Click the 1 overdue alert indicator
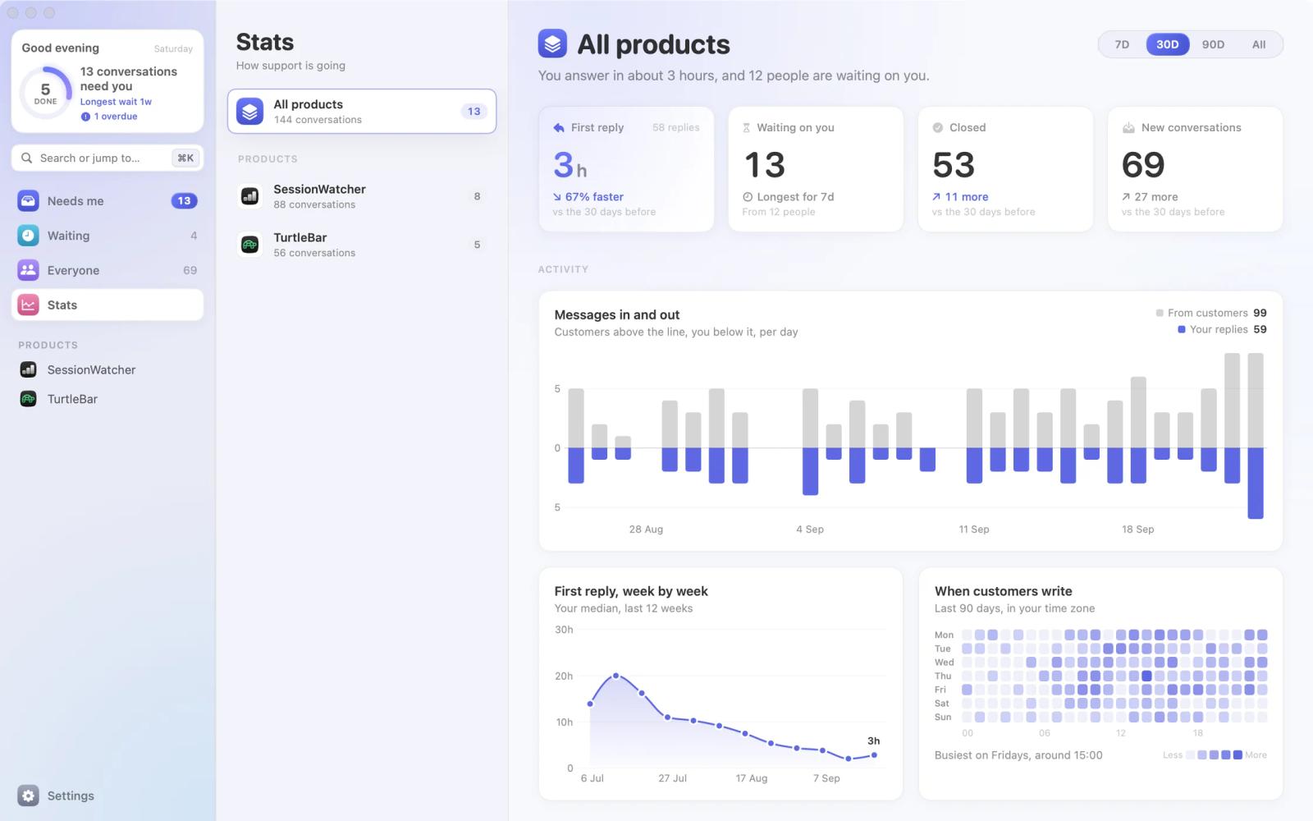Viewport: 1313px width, 821px height. (109, 117)
